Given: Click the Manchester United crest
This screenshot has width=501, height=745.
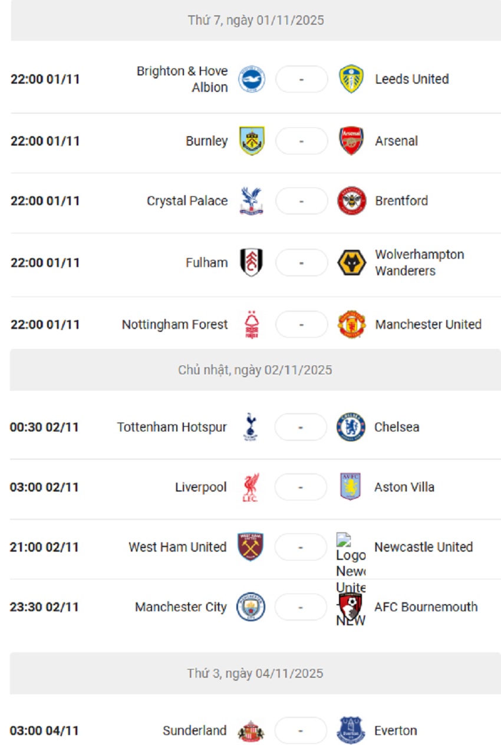Looking at the screenshot, I should pyautogui.click(x=351, y=325).
